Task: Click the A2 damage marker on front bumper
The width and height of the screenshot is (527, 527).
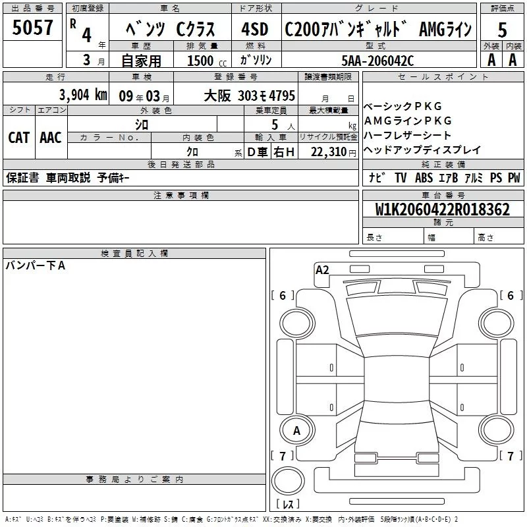Action: (322, 269)
